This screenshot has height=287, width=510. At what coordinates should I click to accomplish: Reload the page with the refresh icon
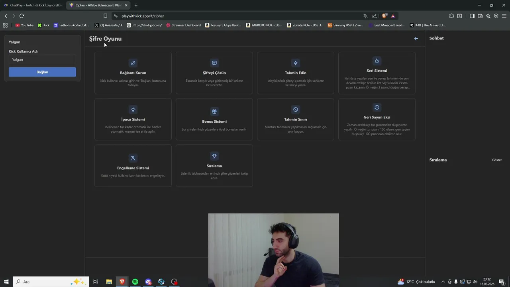point(22,16)
